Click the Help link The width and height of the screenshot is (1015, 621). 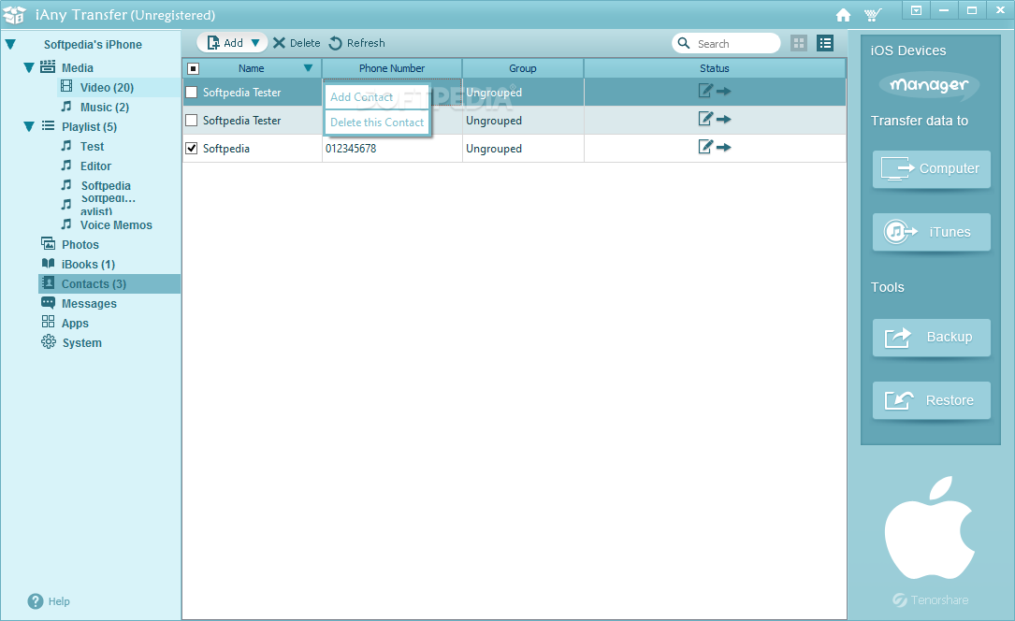[x=59, y=601]
